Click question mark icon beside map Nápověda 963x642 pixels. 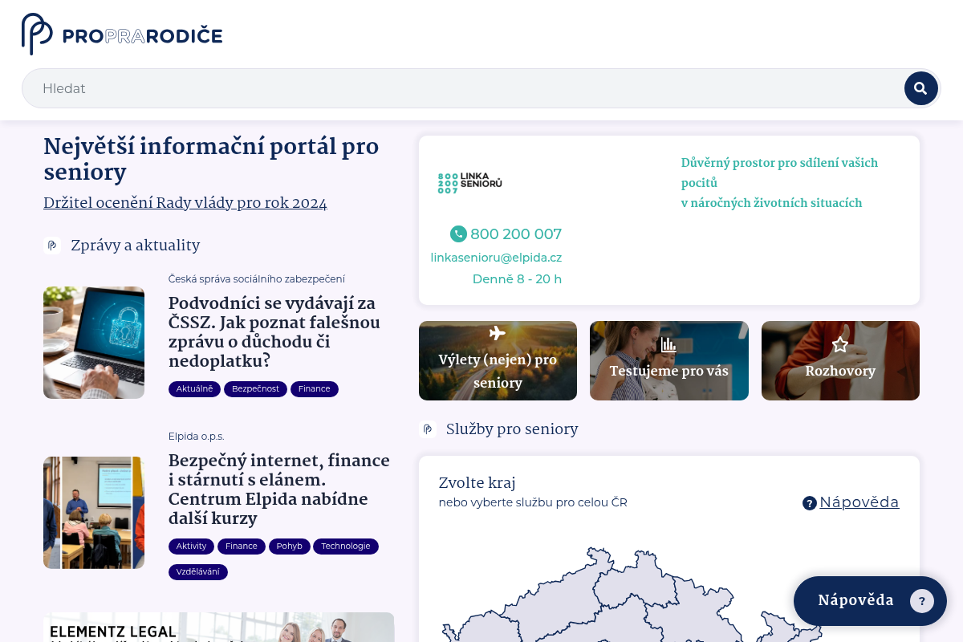(x=810, y=503)
